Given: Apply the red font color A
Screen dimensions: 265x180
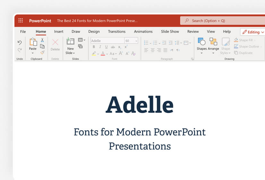Looking at the screenshot, I should coord(103,53).
